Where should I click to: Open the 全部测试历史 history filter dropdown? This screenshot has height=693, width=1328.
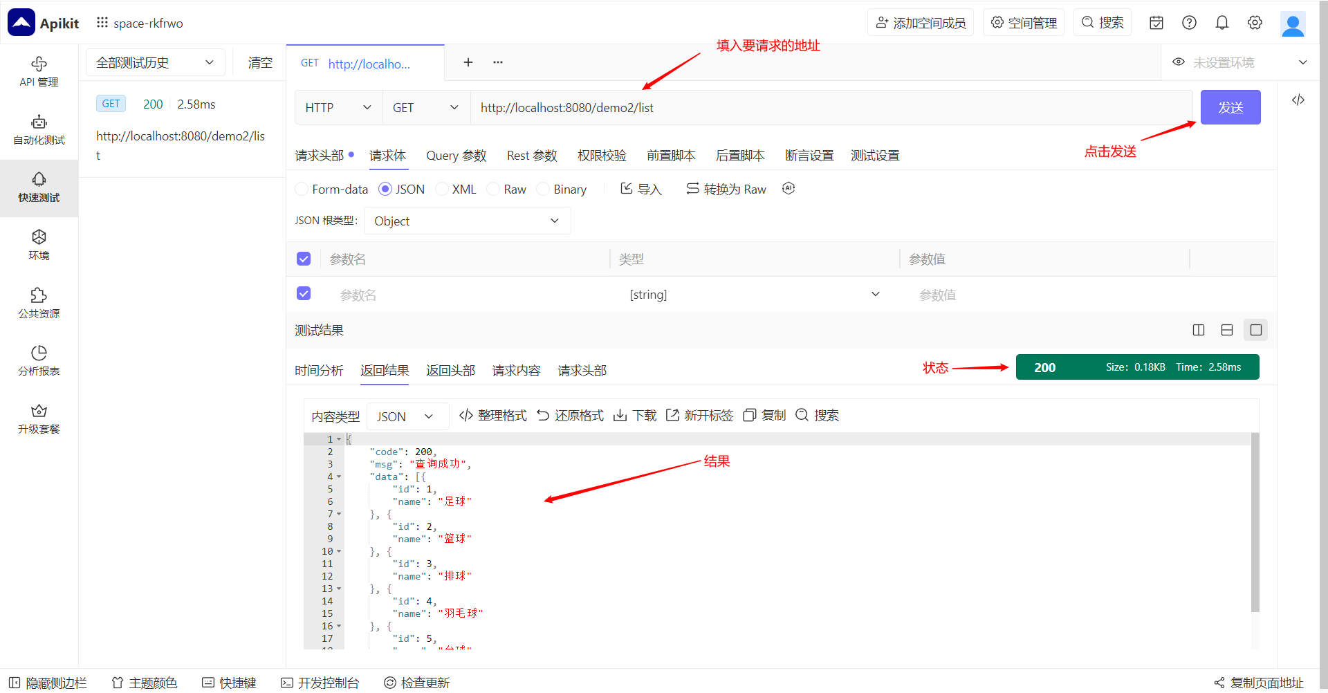pos(155,63)
